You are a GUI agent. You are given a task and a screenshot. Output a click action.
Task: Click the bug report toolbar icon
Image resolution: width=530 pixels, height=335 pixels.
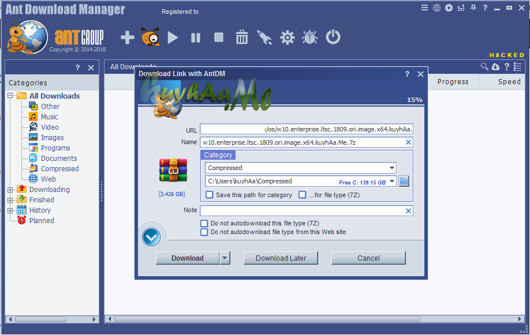tap(309, 37)
